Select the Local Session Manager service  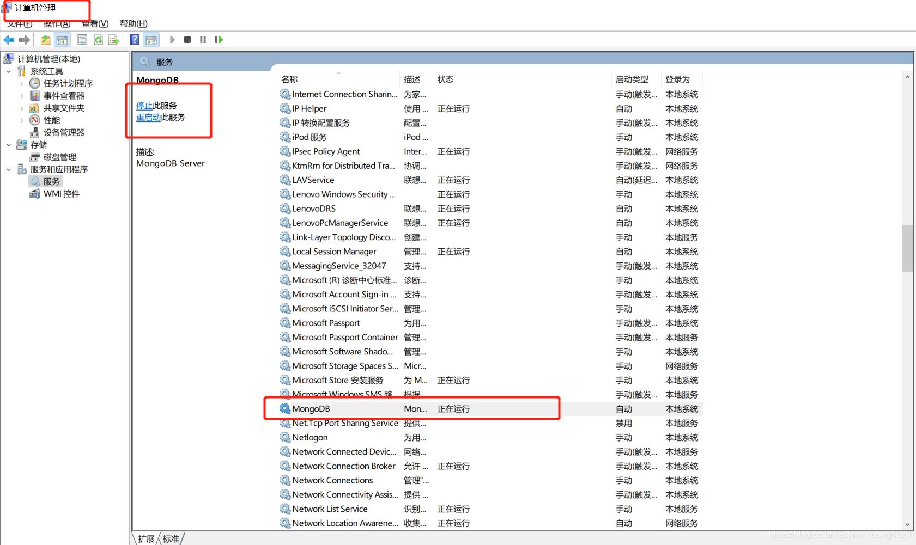click(490, 252)
